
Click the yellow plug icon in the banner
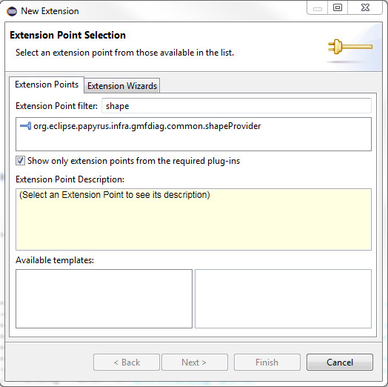(350, 47)
